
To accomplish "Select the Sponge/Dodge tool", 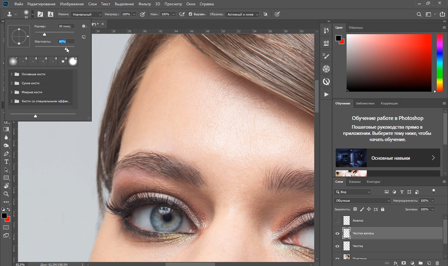I will 6,145.
